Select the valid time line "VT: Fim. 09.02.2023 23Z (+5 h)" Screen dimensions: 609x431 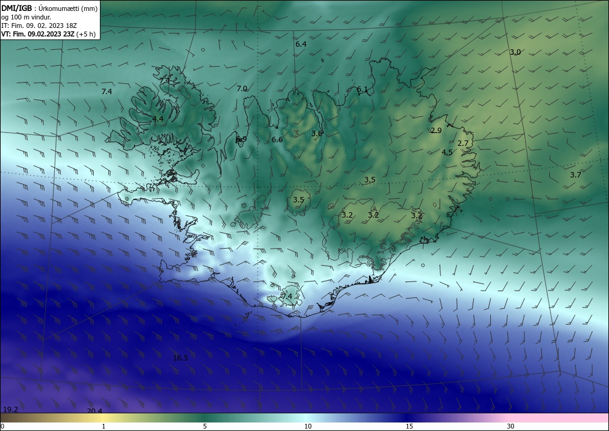point(48,34)
